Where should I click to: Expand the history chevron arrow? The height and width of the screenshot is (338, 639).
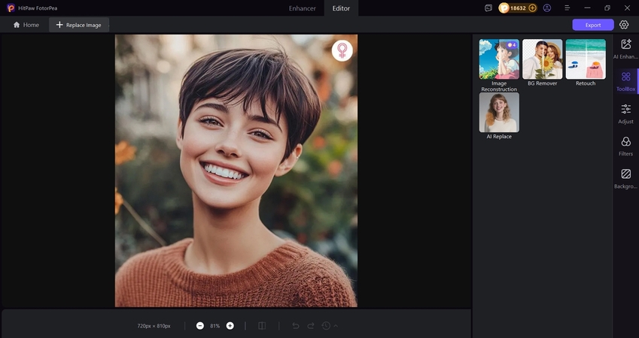[x=336, y=326]
